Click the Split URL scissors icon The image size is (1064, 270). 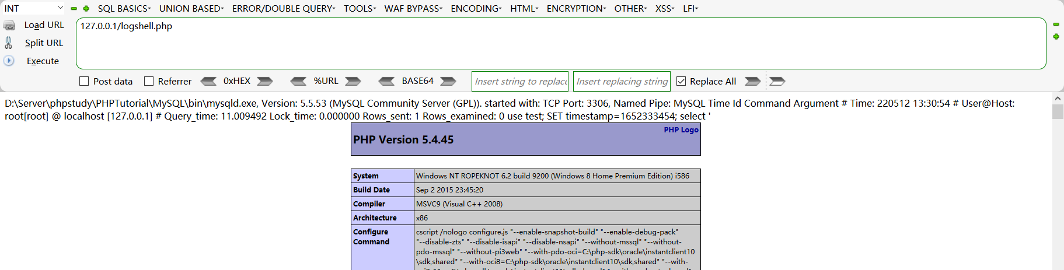(8, 43)
